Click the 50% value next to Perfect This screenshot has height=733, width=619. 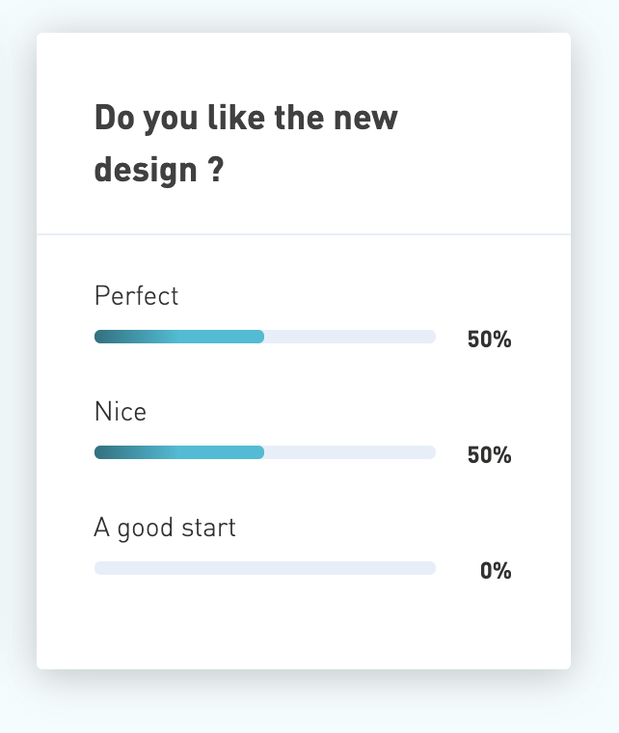pyautogui.click(x=489, y=339)
